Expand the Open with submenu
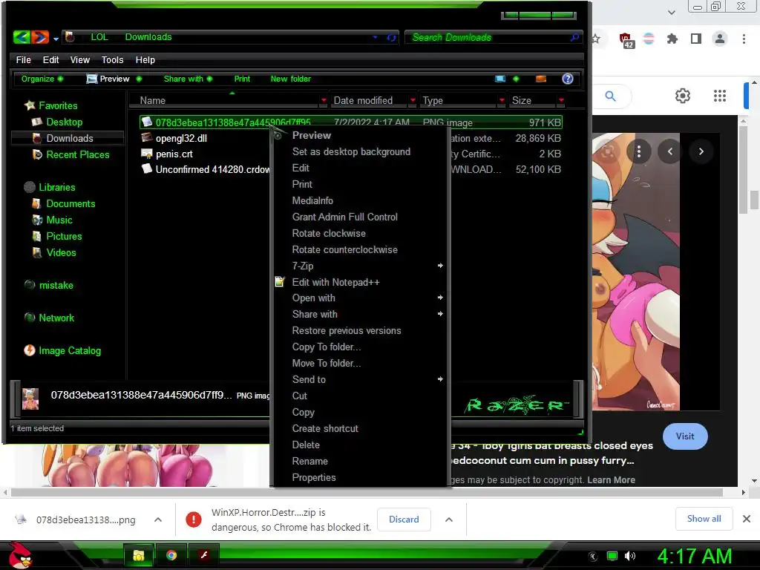 pyautogui.click(x=360, y=298)
